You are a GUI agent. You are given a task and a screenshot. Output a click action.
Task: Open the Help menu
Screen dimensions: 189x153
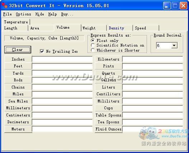pos(52,14)
